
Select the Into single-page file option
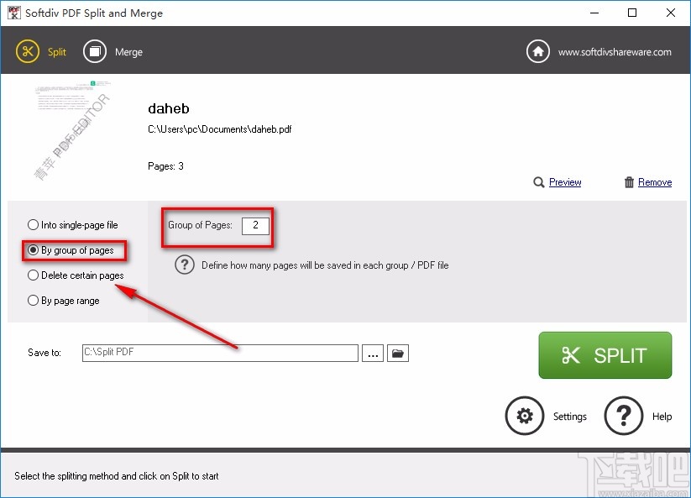coord(33,224)
